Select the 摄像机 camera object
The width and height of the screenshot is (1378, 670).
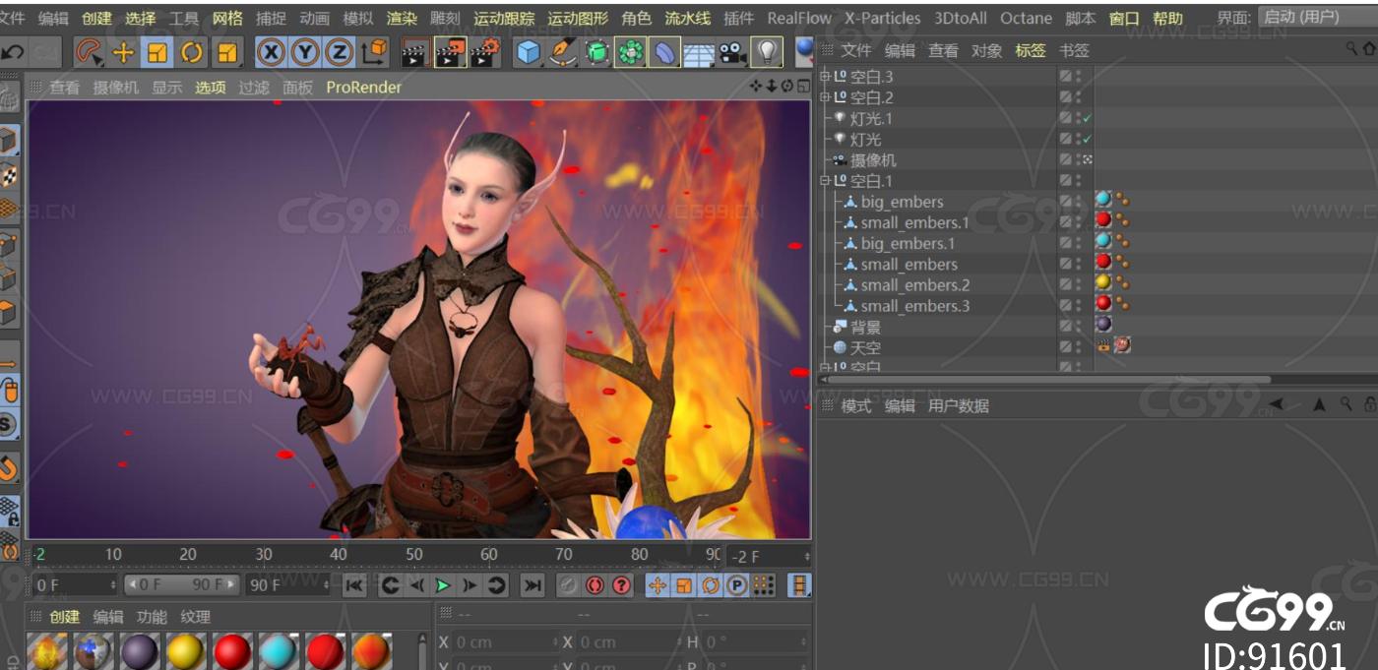(873, 159)
